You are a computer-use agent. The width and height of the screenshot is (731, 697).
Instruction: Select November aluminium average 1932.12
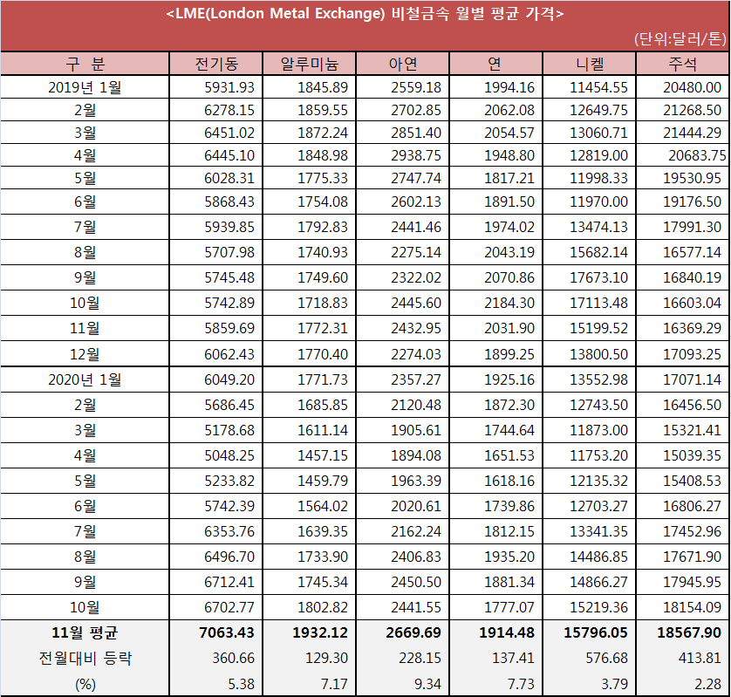320,632
